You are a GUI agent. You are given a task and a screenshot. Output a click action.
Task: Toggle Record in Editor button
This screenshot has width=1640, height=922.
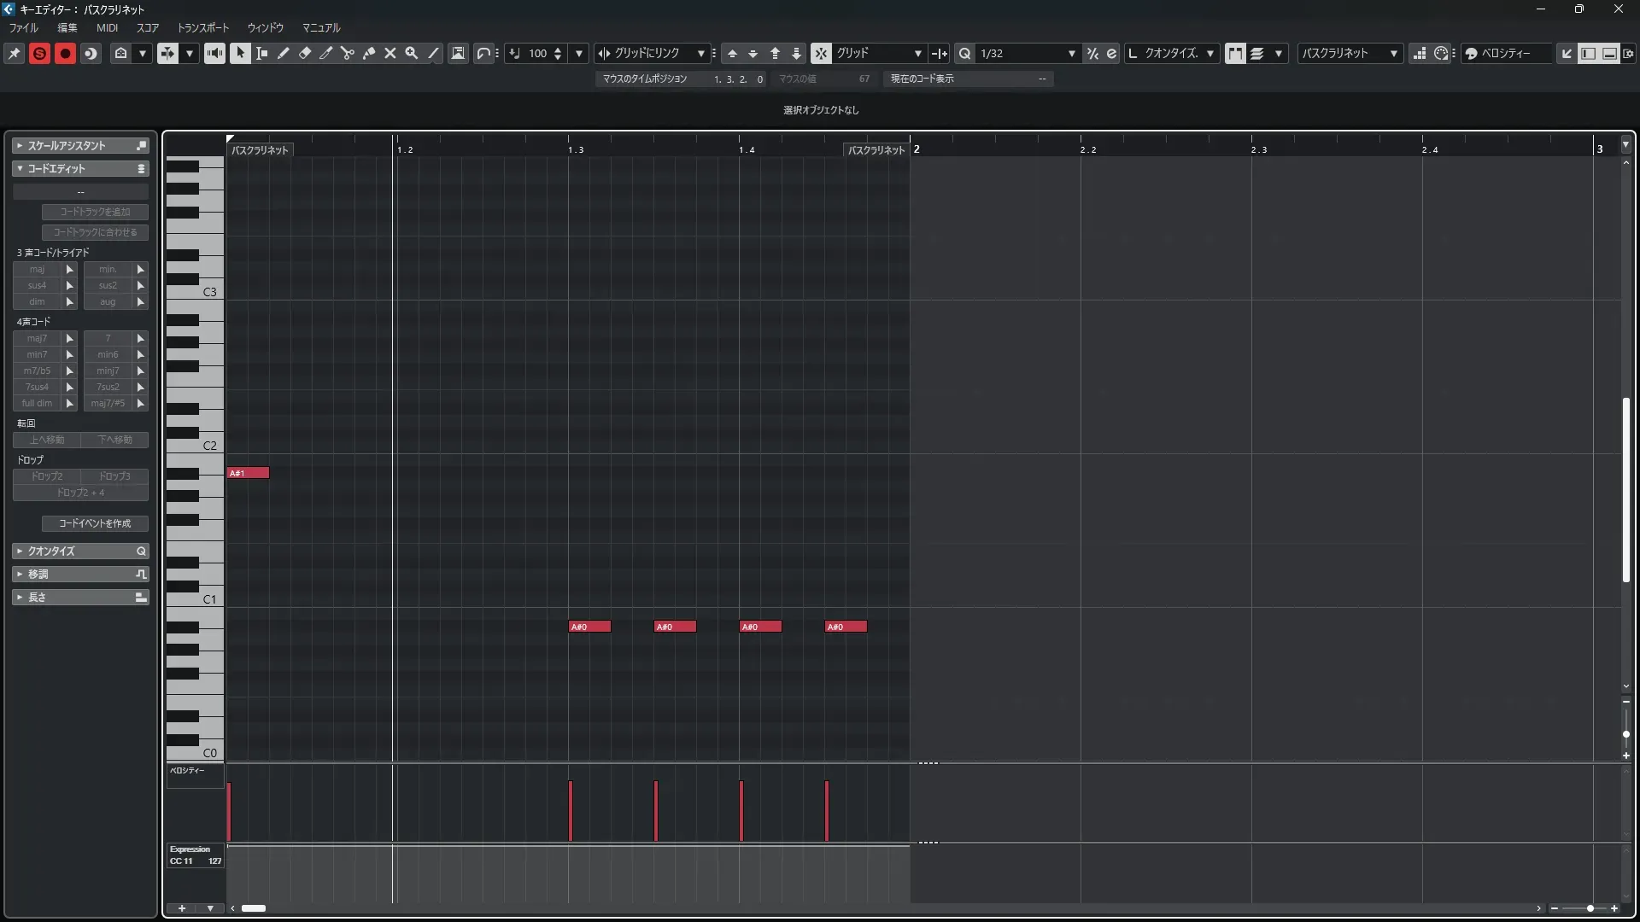(x=65, y=53)
